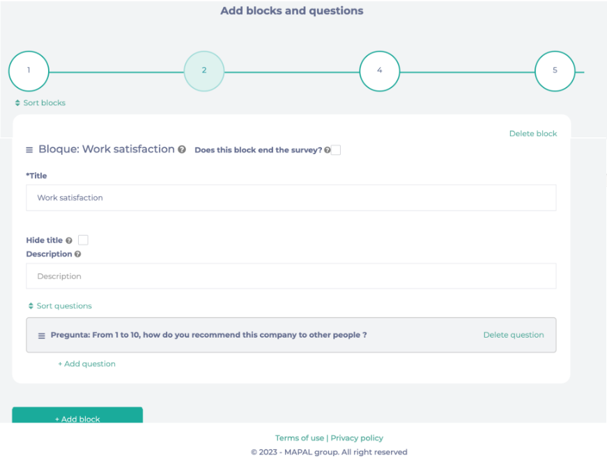Viewport: 607px width, 459px height.
Task: Click the drag handle icon on Pregunta row
Action: click(41, 336)
